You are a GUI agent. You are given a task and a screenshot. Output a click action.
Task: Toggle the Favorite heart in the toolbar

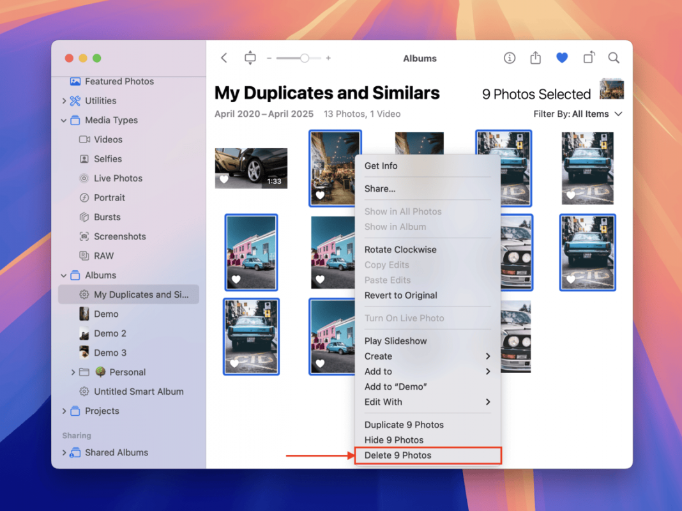[561, 57]
